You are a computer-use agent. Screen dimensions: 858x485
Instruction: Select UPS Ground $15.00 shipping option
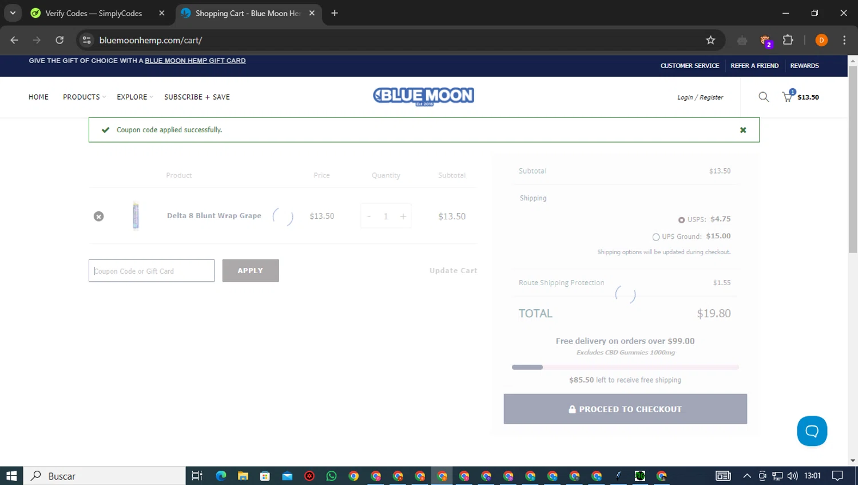656,237
